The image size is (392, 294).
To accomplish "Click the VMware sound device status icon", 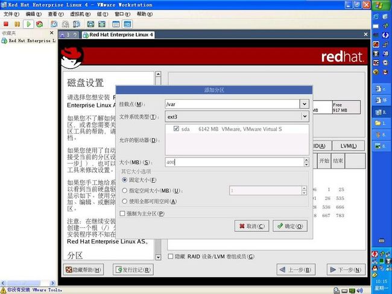I will 359,290.
